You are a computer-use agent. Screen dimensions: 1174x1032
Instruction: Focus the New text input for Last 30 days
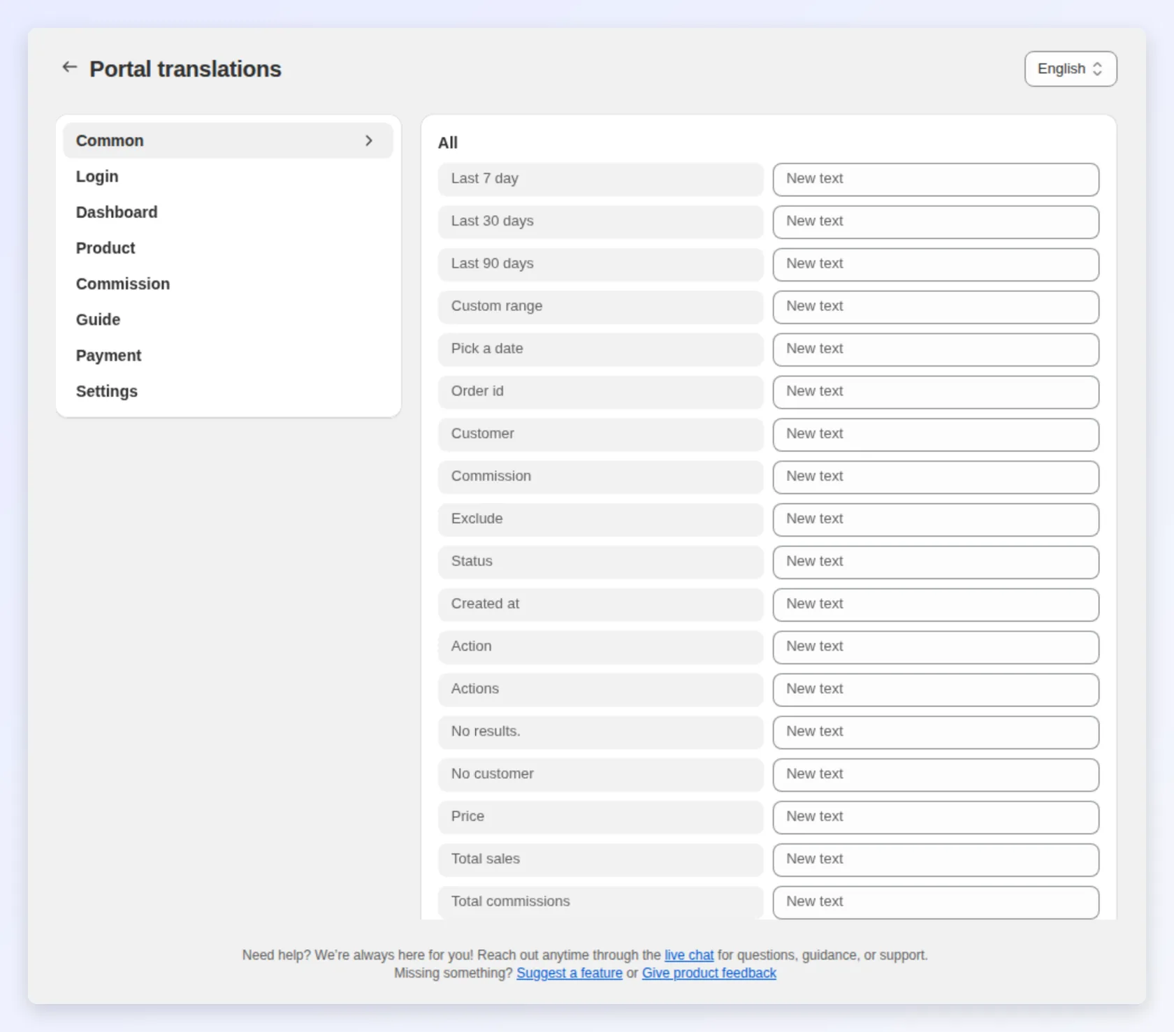[x=935, y=221]
